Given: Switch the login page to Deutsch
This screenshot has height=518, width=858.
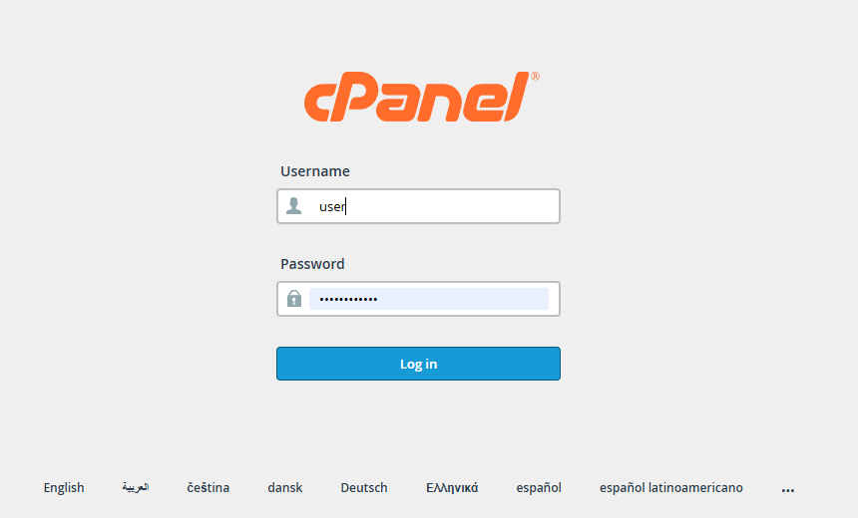Looking at the screenshot, I should tap(364, 488).
